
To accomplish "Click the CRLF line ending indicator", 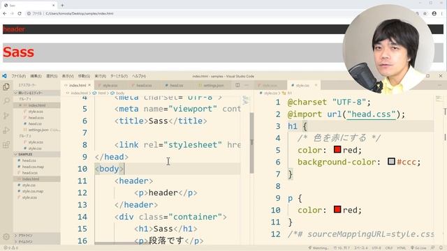I will (389, 248).
